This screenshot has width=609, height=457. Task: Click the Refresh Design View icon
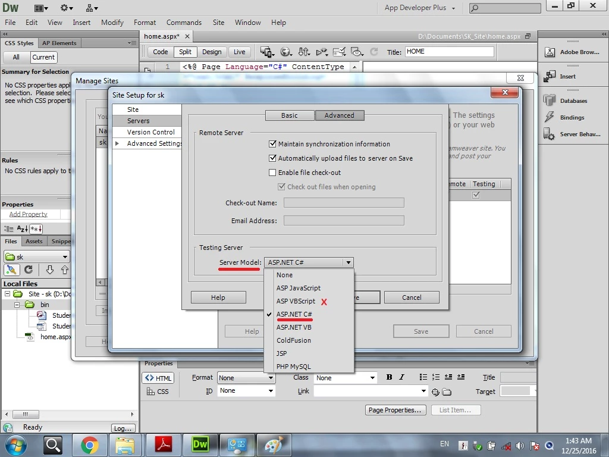point(373,52)
